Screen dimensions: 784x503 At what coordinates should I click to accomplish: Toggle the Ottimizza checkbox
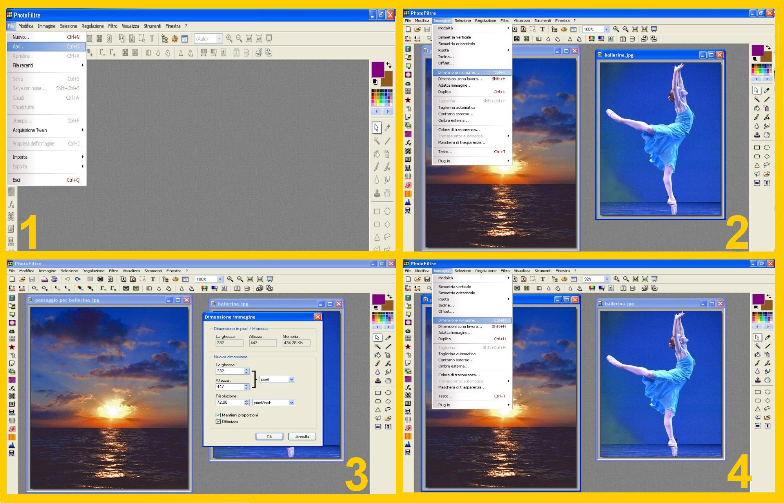point(218,421)
